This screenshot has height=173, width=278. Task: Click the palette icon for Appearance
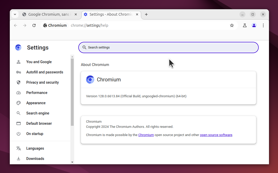[19, 103]
